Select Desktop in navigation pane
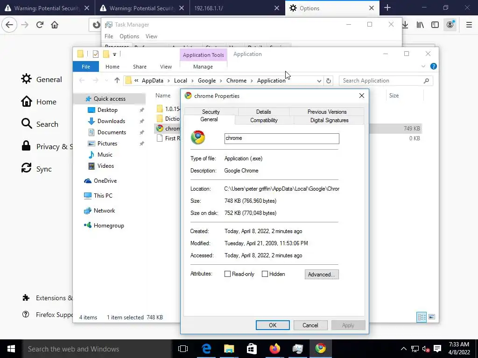Screen dimensions: 478x358 [107, 110]
